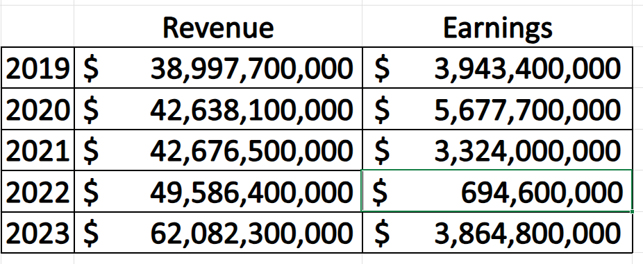This screenshot has height=264, width=643.
Task: Click the 2020 year cell
Action: pyautogui.click(x=37, y=109)
